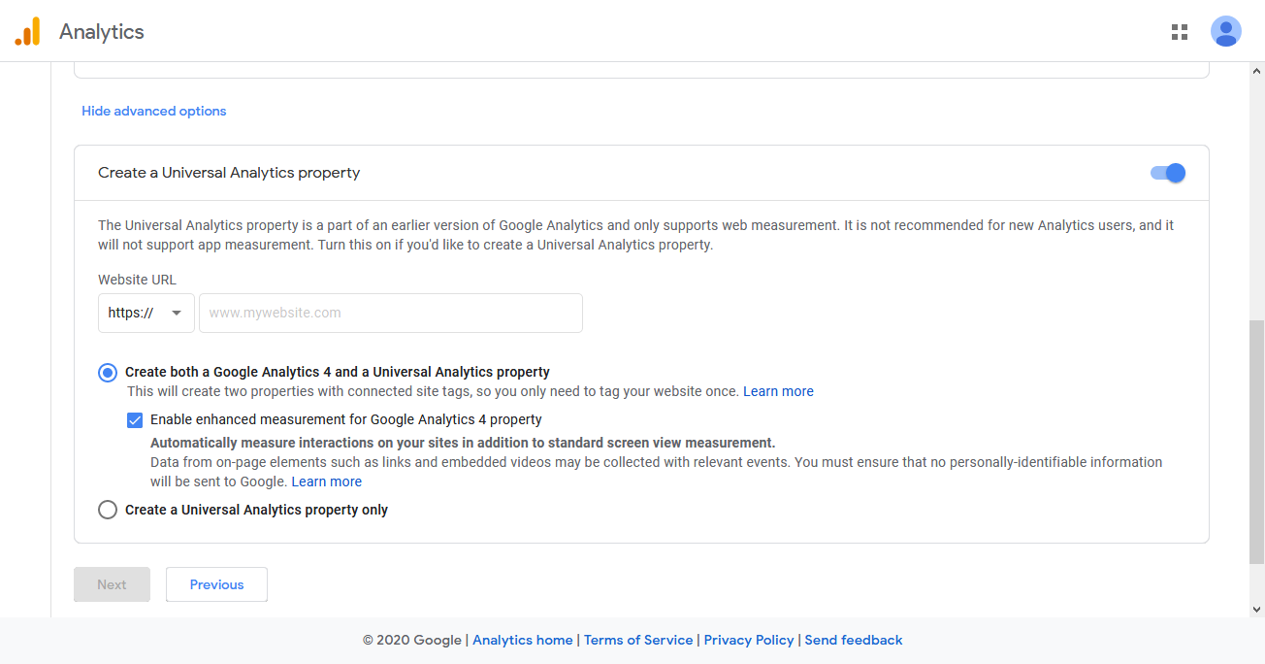
Task: Select Create both GA4 and Universal Analytics property
Action: [x=107, y=372]
